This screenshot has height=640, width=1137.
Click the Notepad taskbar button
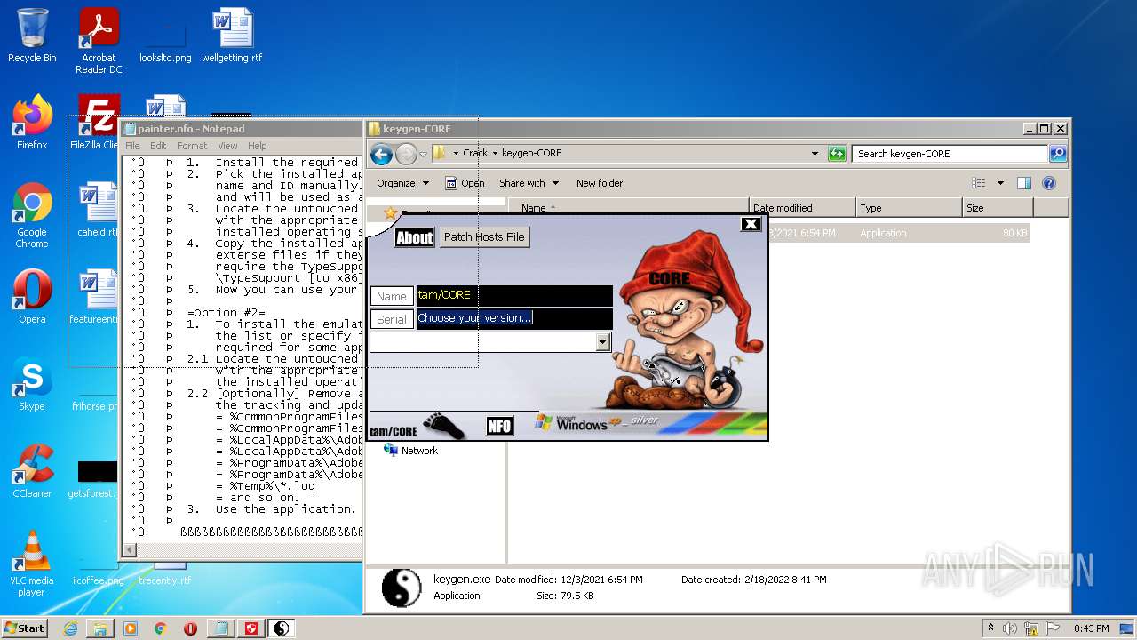click(x=221, y=628)
